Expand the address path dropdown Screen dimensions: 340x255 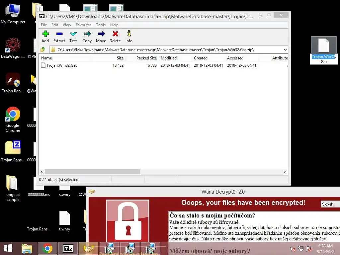pos(285,50)
